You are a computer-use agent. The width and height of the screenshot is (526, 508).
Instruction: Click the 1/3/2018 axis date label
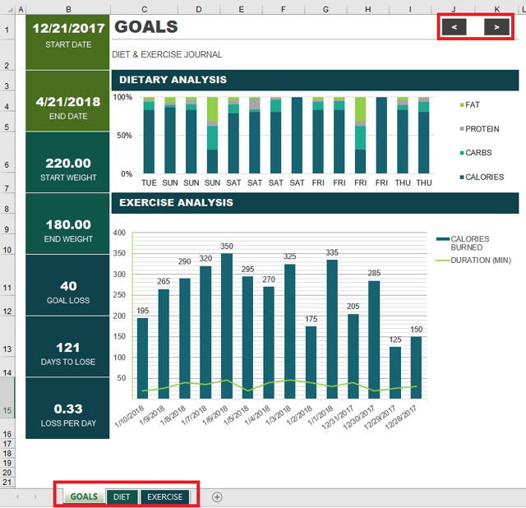pyautogui.click(x=279, y=415)
